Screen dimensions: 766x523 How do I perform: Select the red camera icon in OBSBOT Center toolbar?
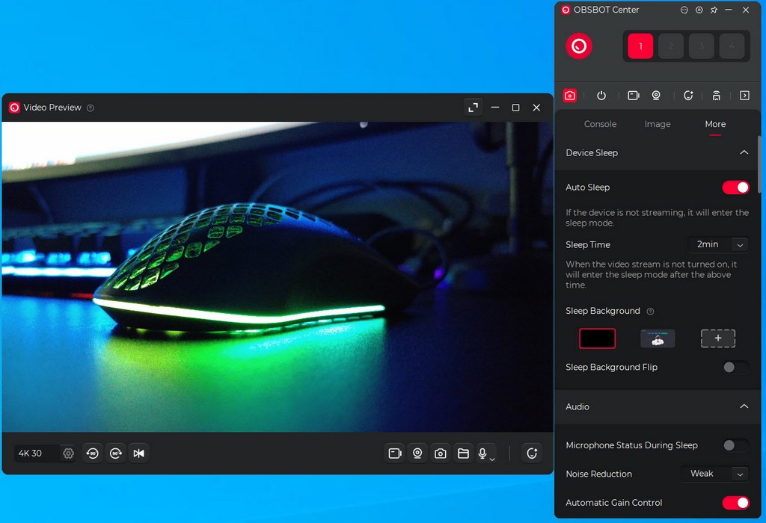click(x=569, y=96)
